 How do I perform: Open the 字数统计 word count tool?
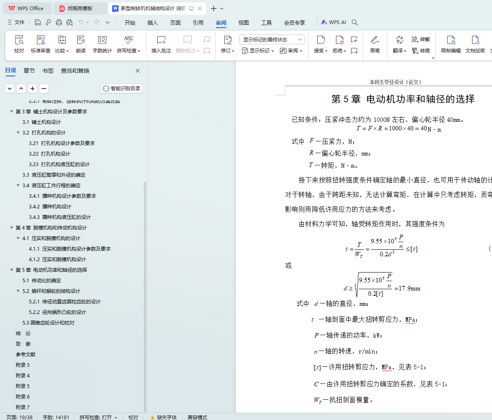(x=102, y=44)
